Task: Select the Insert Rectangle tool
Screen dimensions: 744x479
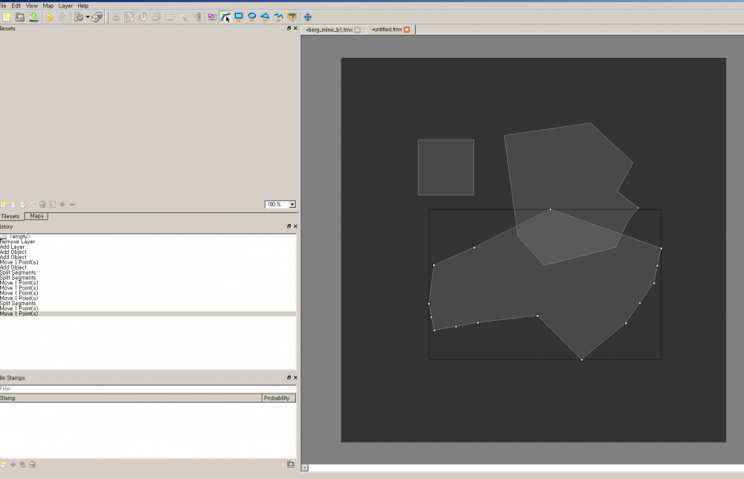Action: [239, 16]
